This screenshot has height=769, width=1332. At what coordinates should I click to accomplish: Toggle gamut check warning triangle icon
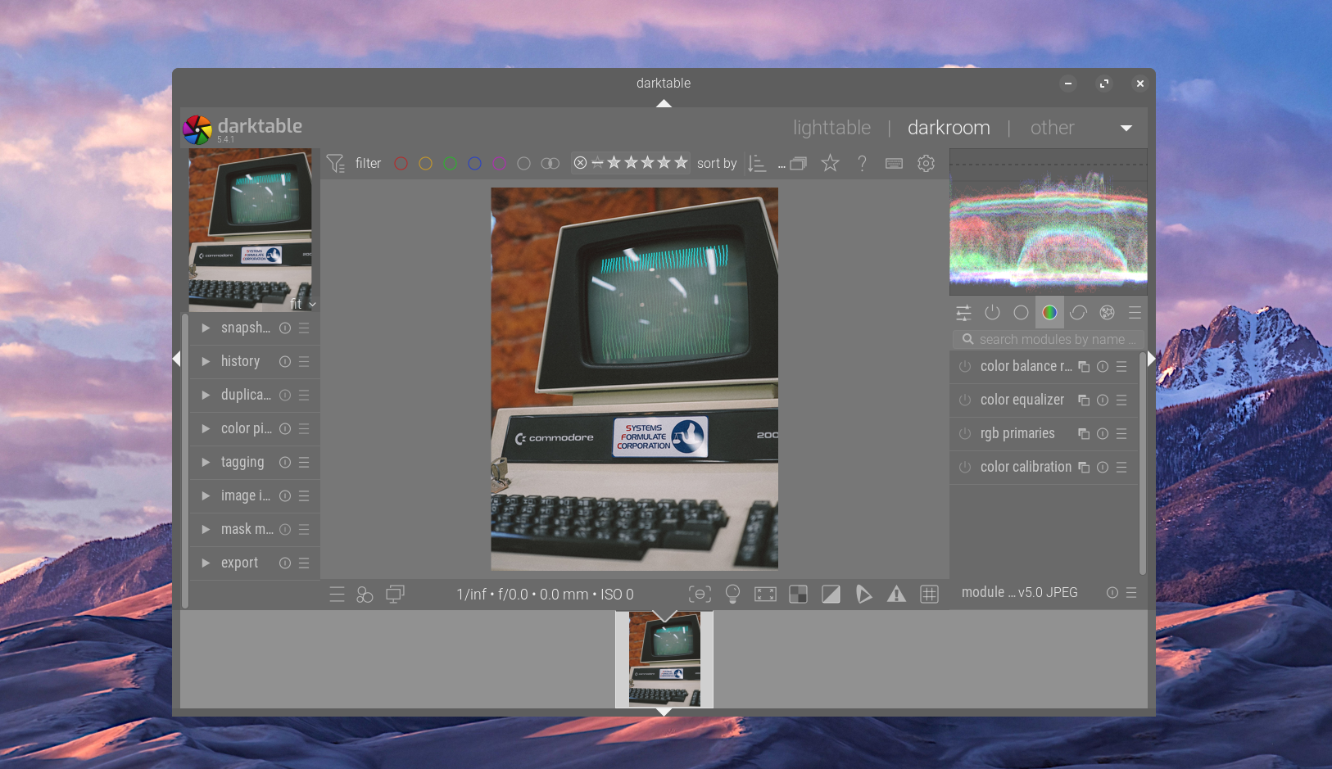[x=896, y=595]
